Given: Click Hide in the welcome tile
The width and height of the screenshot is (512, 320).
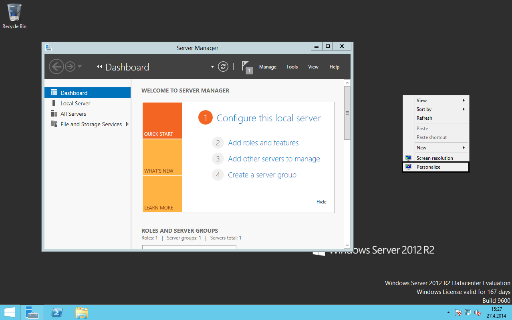Looking at the screenshot, I should coord(321,202).
